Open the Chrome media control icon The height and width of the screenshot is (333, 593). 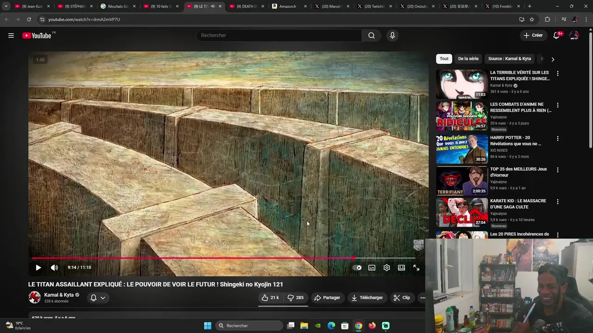tap(564, 19)
